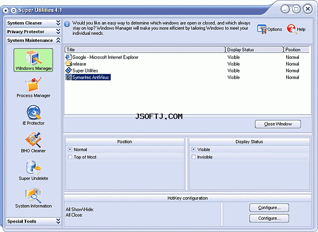318x232 pixels.
Task: Select the Symantec AntiVirus window row
Action: click(188, 77)
